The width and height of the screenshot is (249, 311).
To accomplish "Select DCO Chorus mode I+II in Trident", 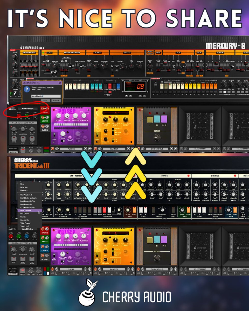I will coord(164,239).
